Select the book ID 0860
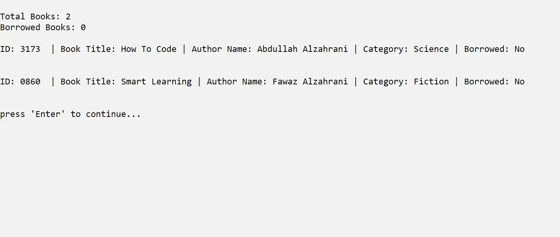This screenshot has width=560, height=237. 30,82
